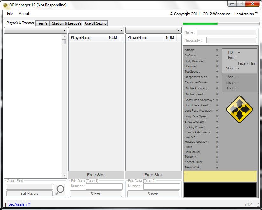Click the player Name text field
Screen dimensions: 262x210
point(226,33)
